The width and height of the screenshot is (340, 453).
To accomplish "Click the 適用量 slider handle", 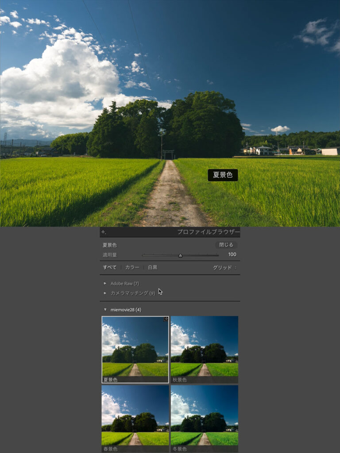I will tap(180, 255).
